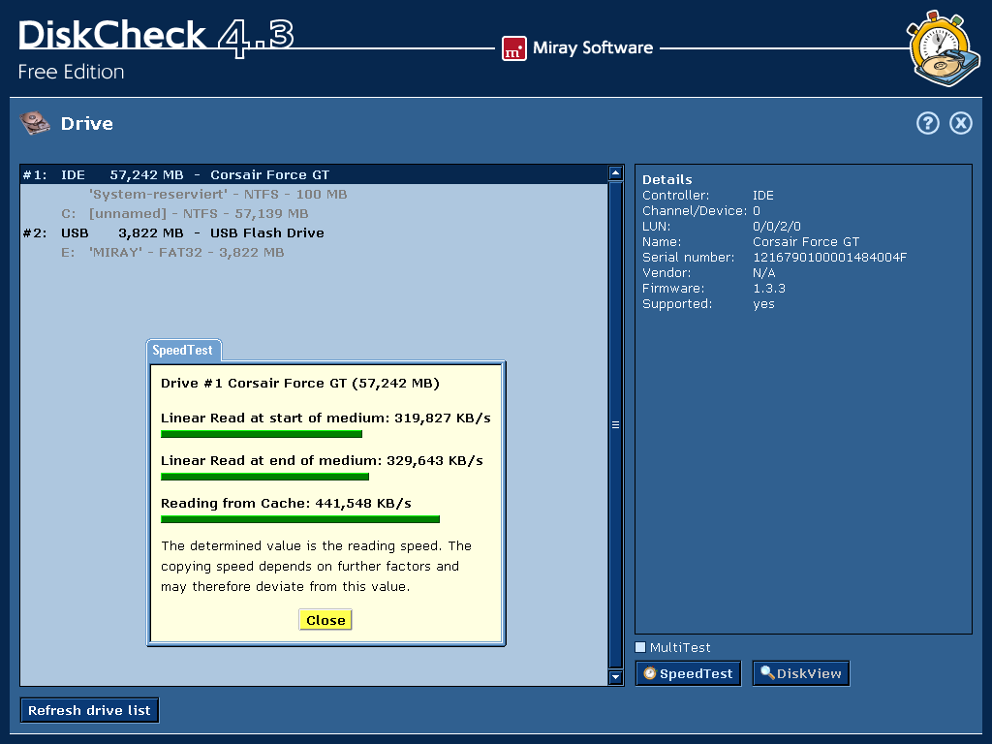Select the E: MIRAY FAT32 partition
992x744 pixels.
pyautogui.click(x=186, y=253)
